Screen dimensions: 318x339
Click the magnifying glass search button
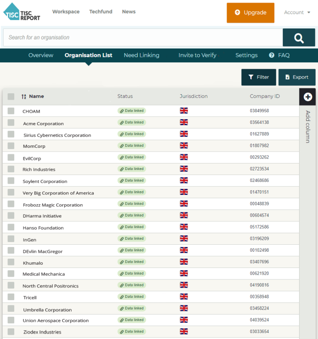[x=299, y=38]
